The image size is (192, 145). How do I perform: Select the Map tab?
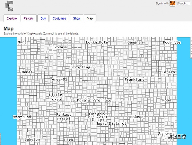[x=90, y=18]
